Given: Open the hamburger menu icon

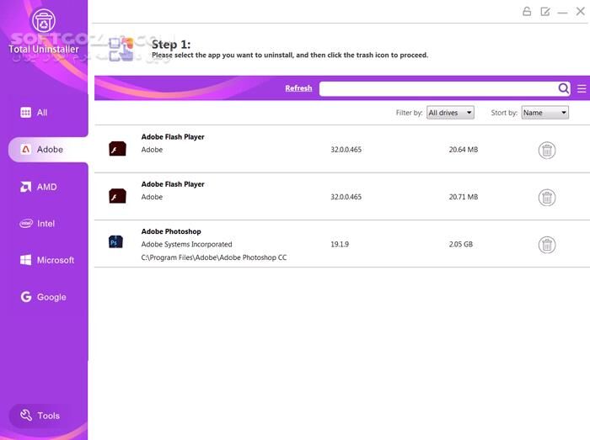Looking at the screenshot, I should [582, 88].
